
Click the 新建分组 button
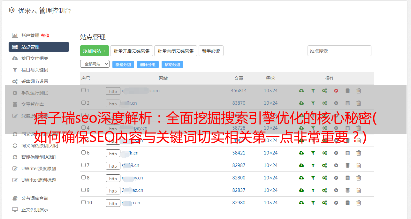[x=123, y=64]
